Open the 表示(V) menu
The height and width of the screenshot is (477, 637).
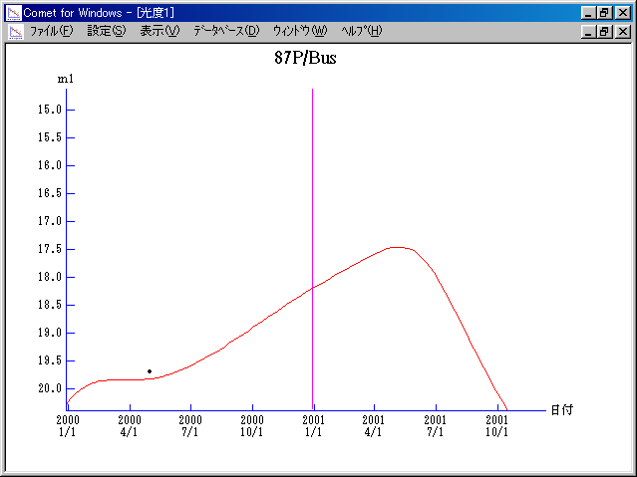tap(159, 31)
